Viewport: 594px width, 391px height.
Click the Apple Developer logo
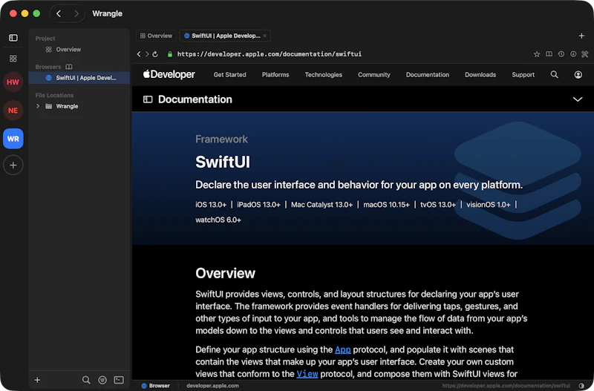[x=169, y=74]
